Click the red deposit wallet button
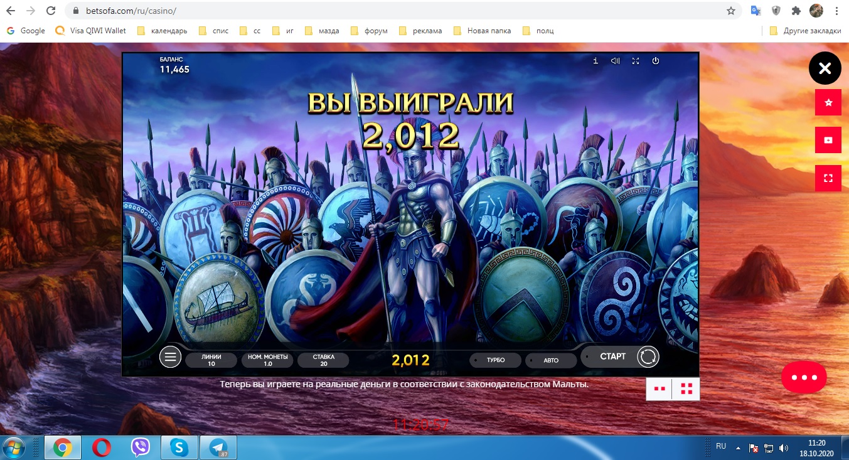 (x=828, y=140)
